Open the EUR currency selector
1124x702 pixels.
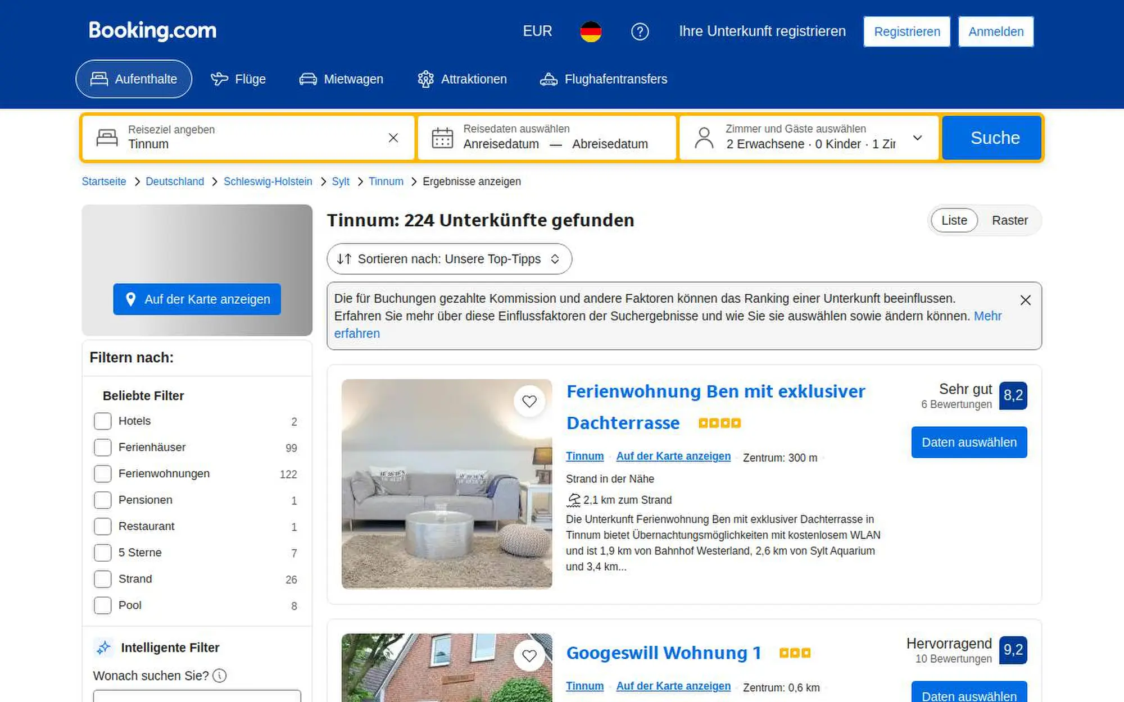click(x=537, y=31)
